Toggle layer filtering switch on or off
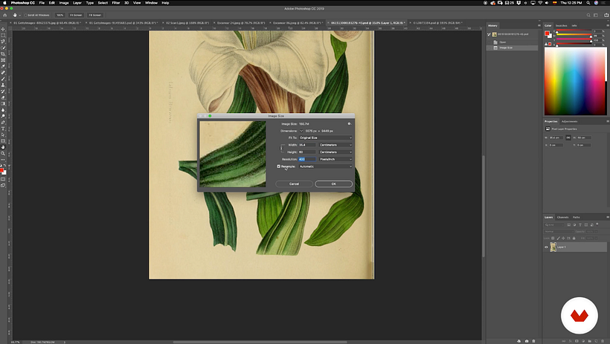The image size is (610, 344). (597, 224)
